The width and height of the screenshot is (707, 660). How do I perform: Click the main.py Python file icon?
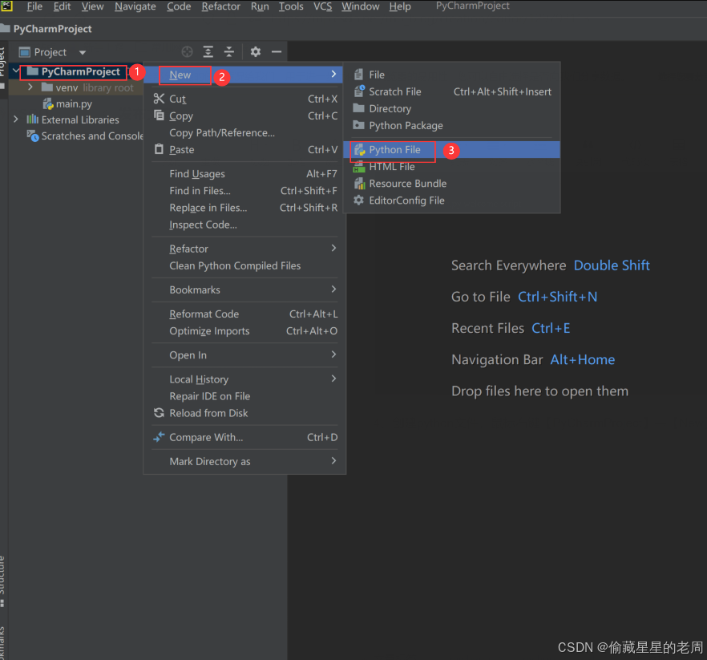click(48, 103)
